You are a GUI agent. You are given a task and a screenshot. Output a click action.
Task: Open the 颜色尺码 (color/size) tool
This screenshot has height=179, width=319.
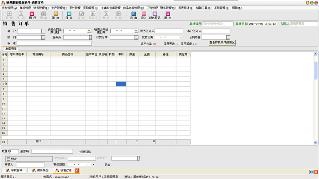(155, 15)
